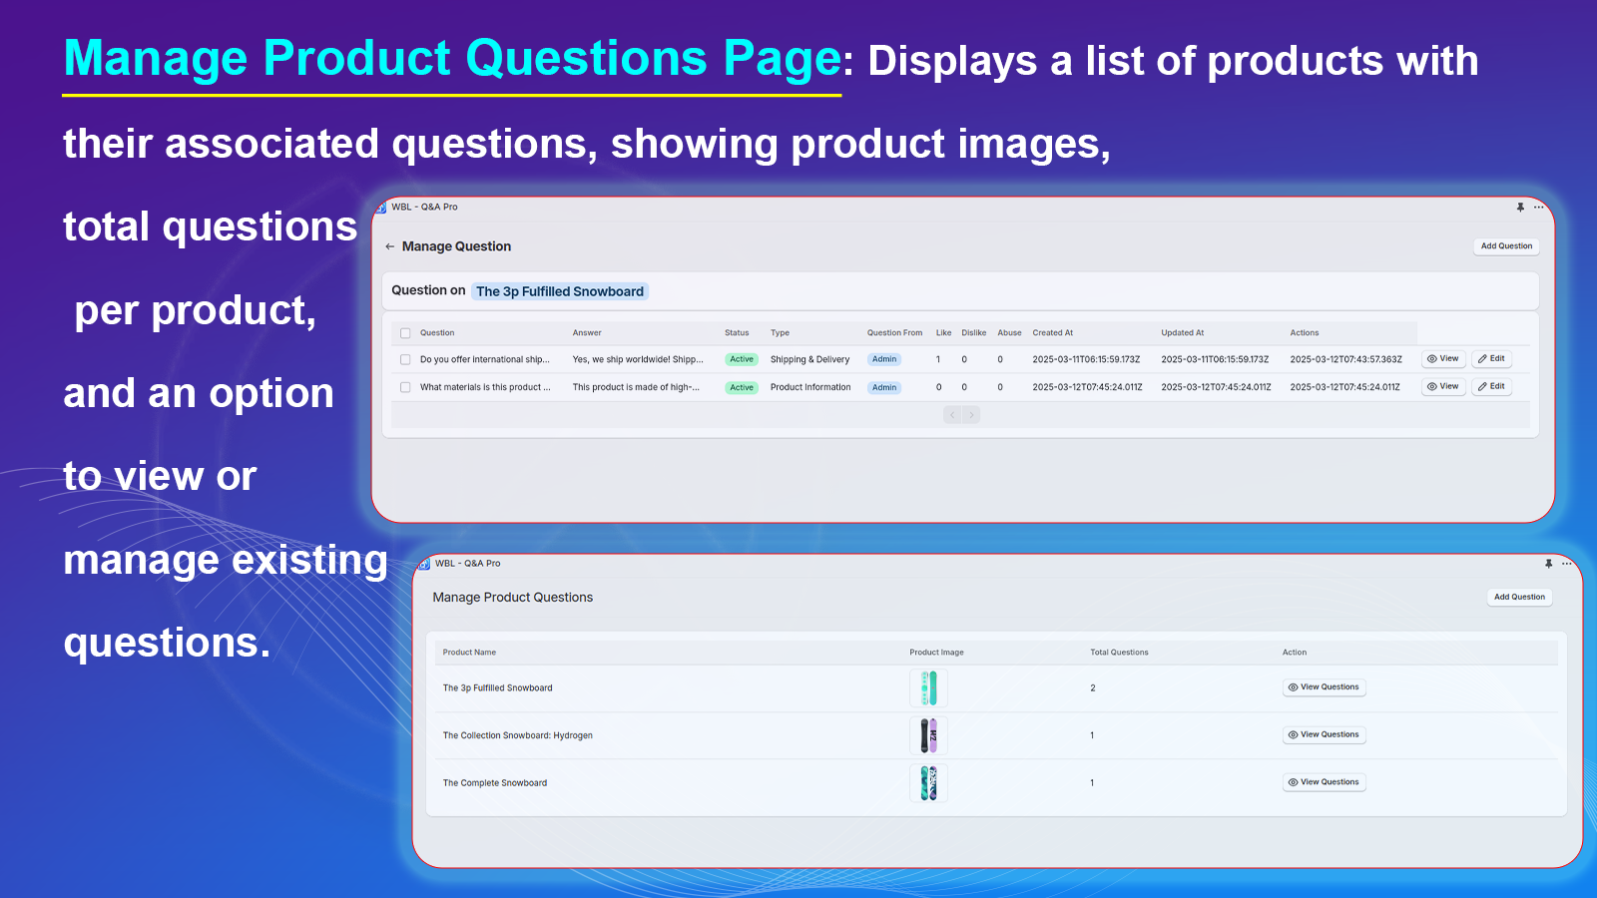
Task: View the 'What materials is this product' question
Action: (x=1443, y=387)
